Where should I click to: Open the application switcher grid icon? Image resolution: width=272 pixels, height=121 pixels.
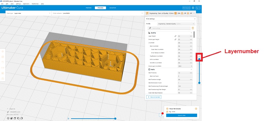193,8
